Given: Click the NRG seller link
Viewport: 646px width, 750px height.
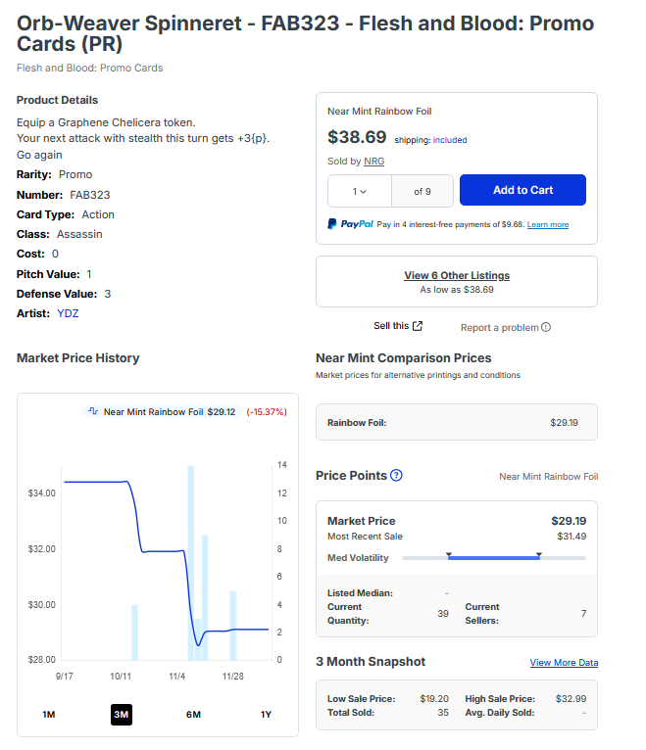Looking at the screenshot, I should pyautogui.click(x=374, y=162).
